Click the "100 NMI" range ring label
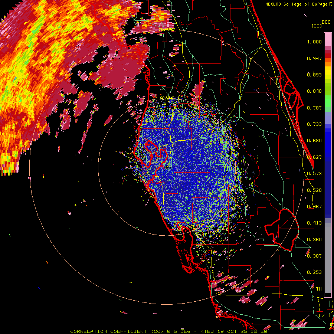The height and width of the screenshot is (334, 334). point(167,29)
